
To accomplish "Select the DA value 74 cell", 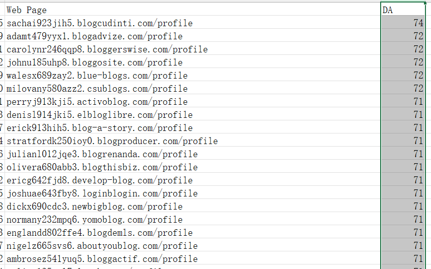I will point(403,22).
